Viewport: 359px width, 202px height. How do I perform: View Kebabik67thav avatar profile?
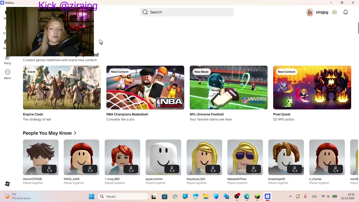[x=245, y=157]
